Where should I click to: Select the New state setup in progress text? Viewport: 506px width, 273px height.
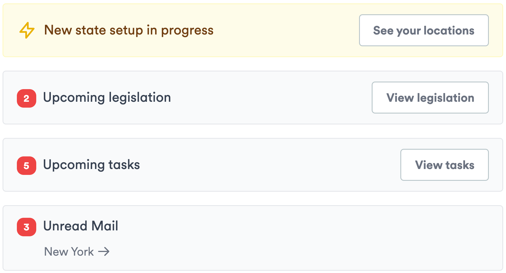129,30
